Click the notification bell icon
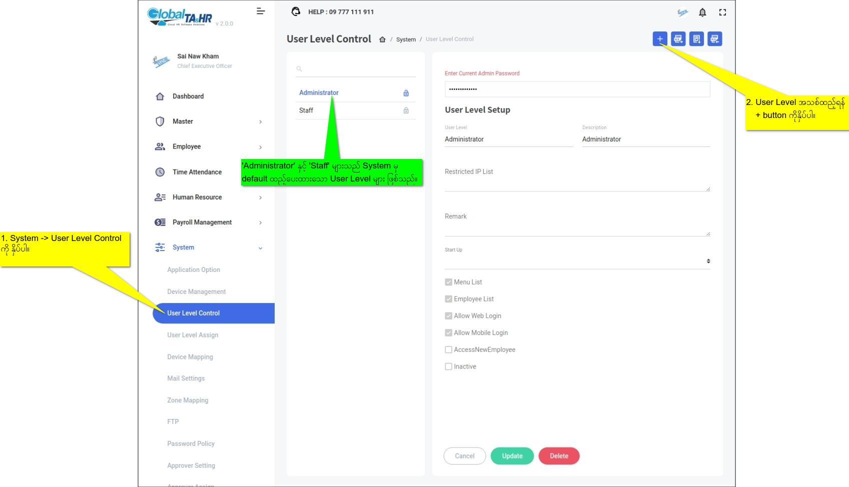Viewport: 849px width, 487px height. coord(702,12)
